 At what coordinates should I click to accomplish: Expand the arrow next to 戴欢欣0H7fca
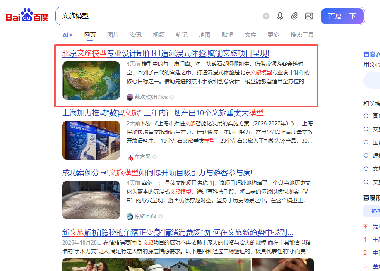[172, 97]
